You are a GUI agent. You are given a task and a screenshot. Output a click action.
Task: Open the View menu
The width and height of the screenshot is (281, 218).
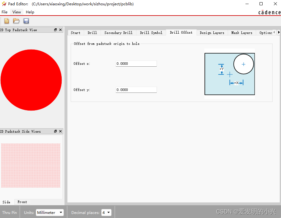tap(17, 12)
